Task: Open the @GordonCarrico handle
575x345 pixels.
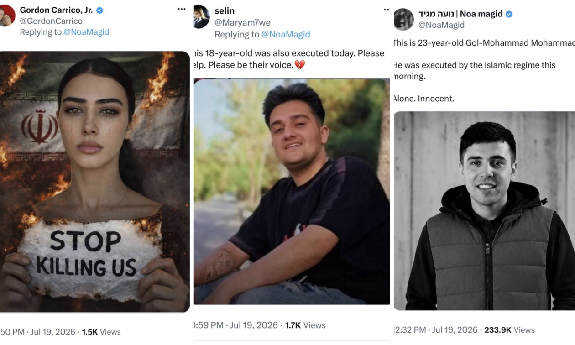Action: point(51,21)
